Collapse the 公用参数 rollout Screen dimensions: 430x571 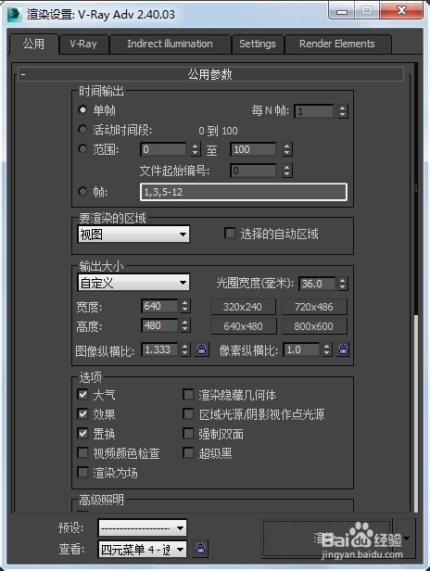click(x=210, y=74)
